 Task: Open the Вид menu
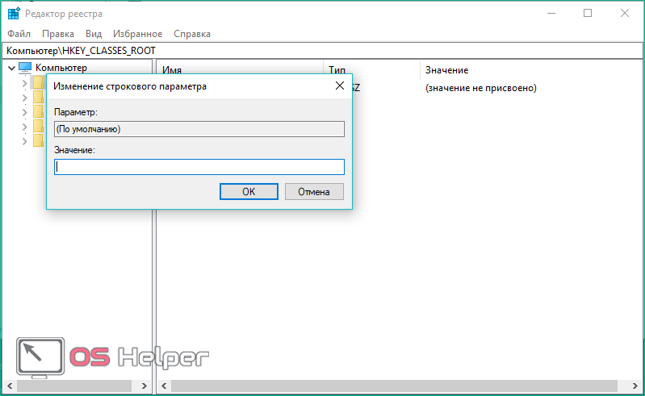coord(94,34)
